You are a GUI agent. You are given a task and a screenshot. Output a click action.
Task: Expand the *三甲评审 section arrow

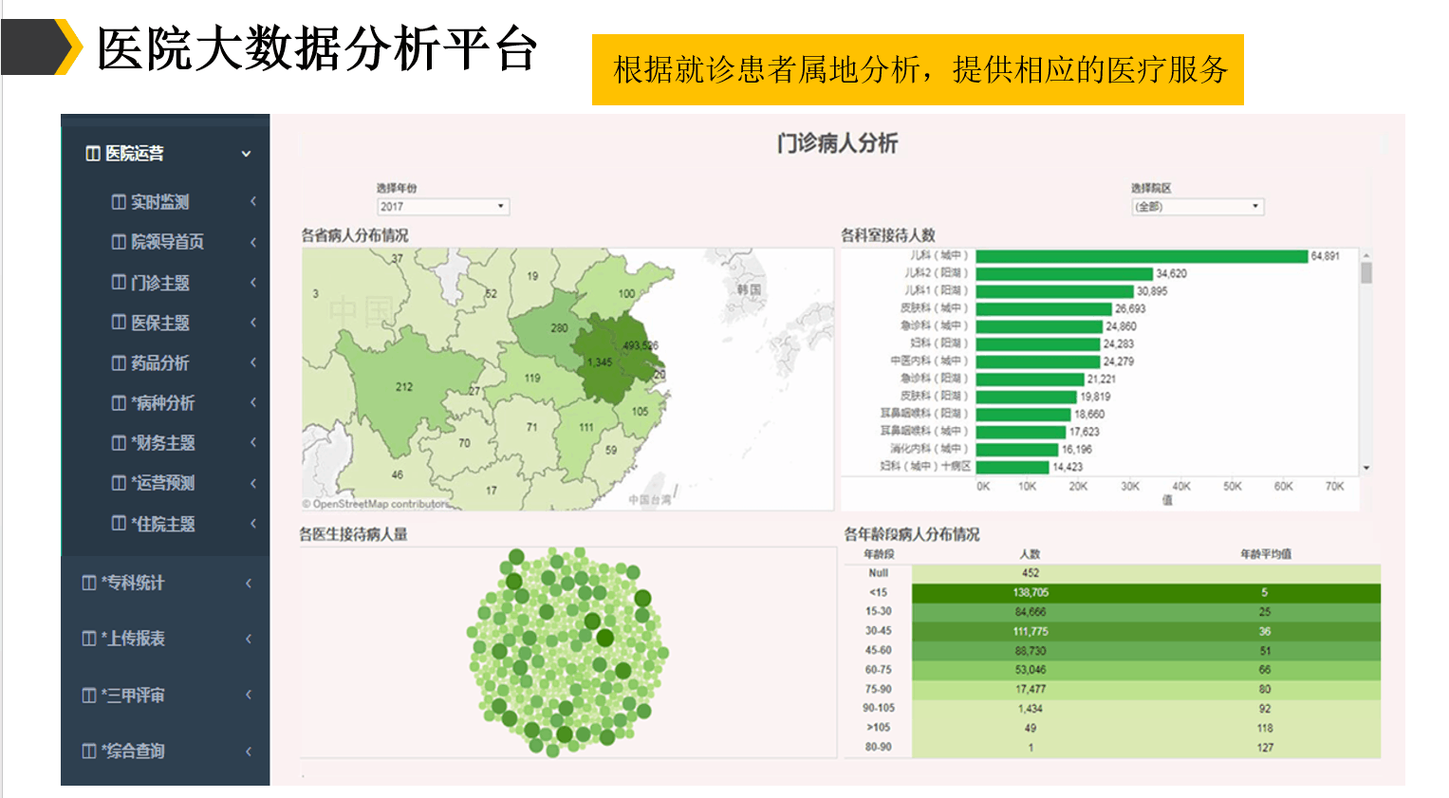[x=249, y=695]
